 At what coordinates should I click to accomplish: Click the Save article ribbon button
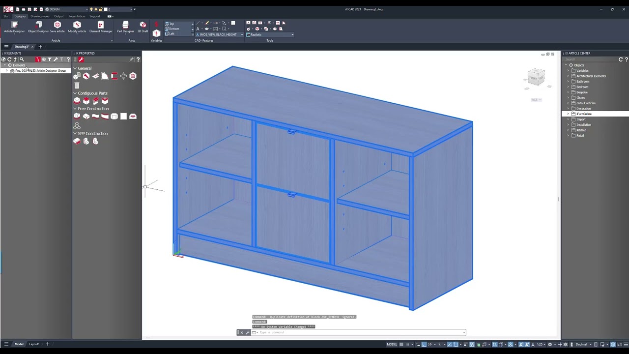point(57,27)
